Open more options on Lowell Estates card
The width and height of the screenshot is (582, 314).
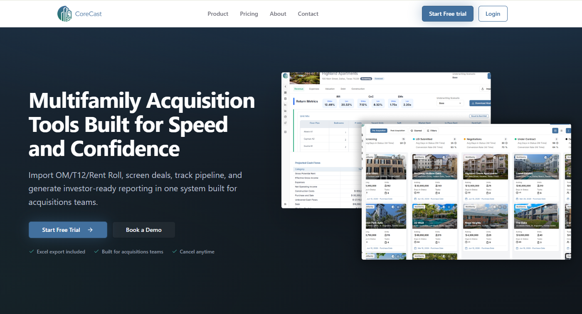coord(556,157)
